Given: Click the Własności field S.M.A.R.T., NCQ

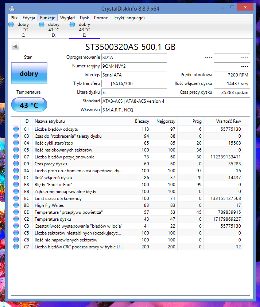Looking at the screenshot, I should pos(175,110).
